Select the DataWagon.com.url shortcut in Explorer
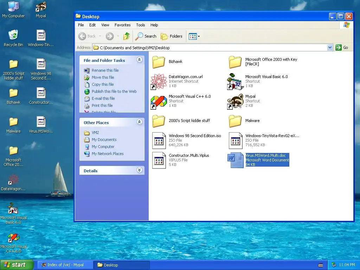This screenshot has height=270, width=360. (177, 81)
